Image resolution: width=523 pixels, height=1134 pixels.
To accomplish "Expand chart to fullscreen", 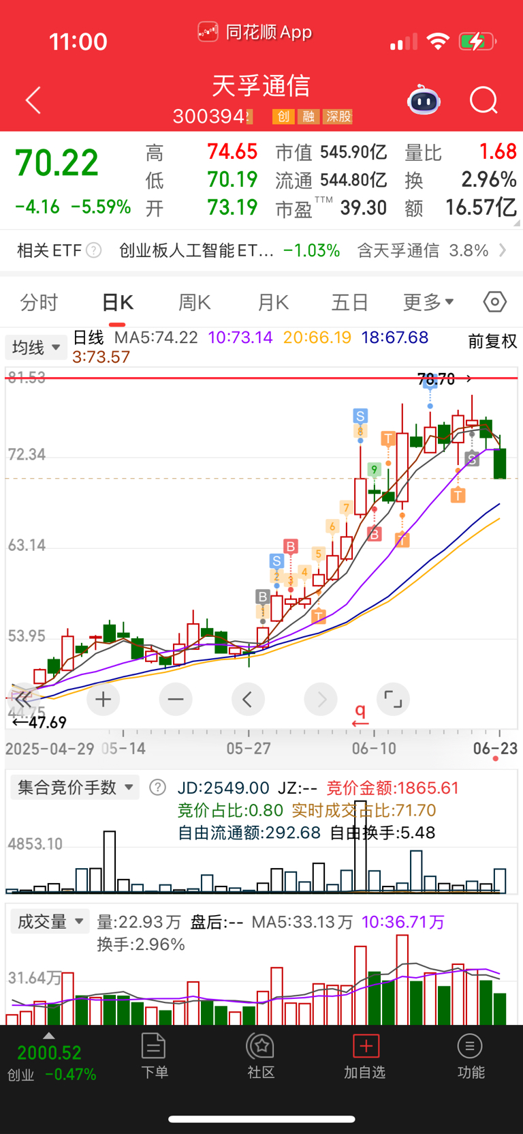I will click(x=393, y=699).
